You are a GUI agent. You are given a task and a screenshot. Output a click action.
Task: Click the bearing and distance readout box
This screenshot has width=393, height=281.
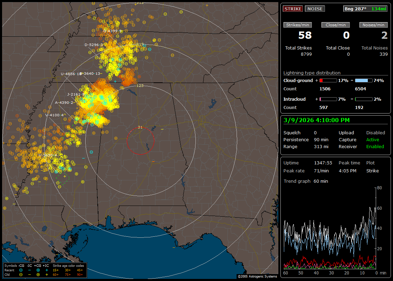tap(365, 9)
